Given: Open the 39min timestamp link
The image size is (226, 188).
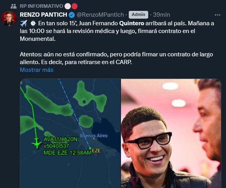Looking at the screenshot, I should 161,15.
